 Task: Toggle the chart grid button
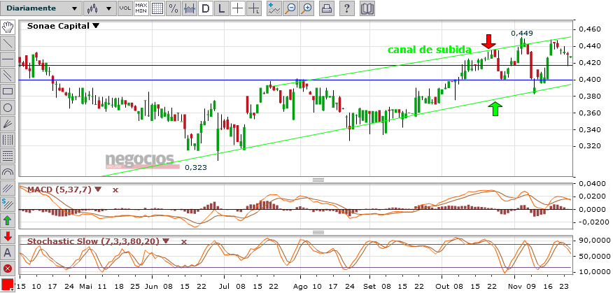click(157, 8)
